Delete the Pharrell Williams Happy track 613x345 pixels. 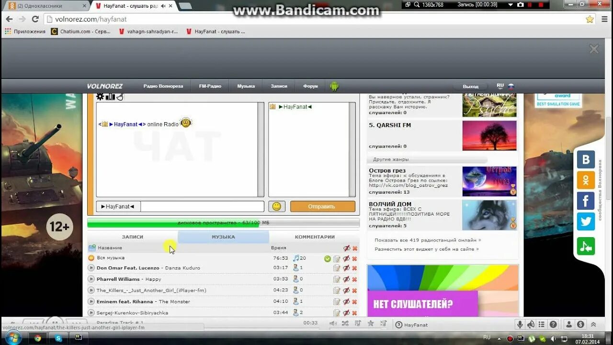tap(355, 279)
